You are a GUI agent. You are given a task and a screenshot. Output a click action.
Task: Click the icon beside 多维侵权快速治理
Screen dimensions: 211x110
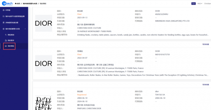pyautogui.click(x=3, y=23)
